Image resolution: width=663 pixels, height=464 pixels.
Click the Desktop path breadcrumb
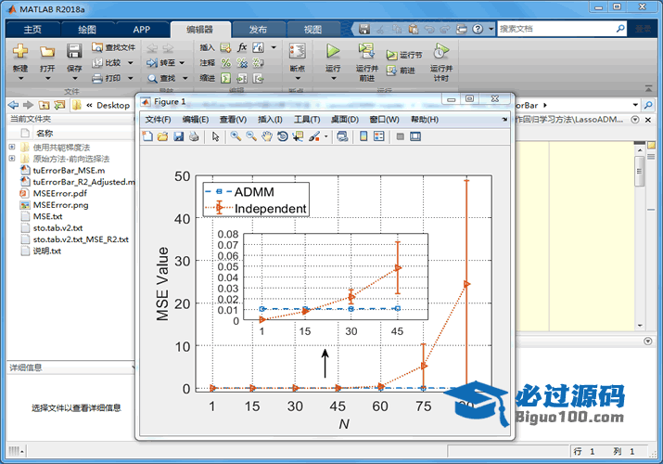point(113,105)
